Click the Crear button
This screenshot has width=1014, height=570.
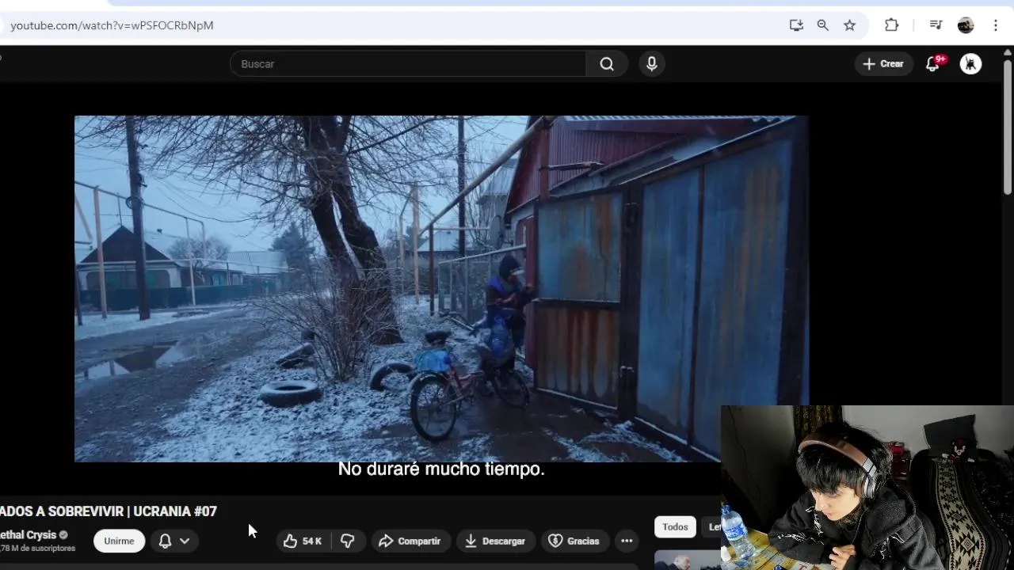click(883, 63)
